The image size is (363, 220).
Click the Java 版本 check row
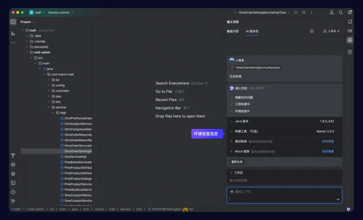[284, 121]
